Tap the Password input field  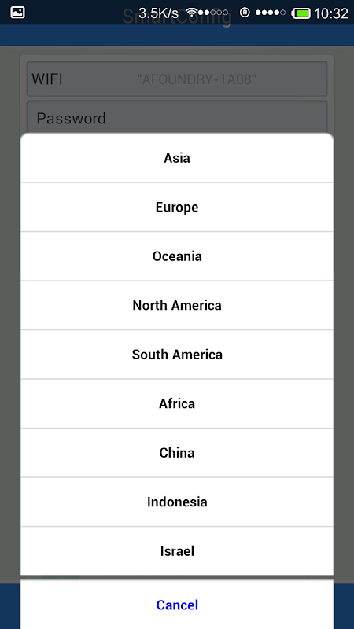click(177, 116)
